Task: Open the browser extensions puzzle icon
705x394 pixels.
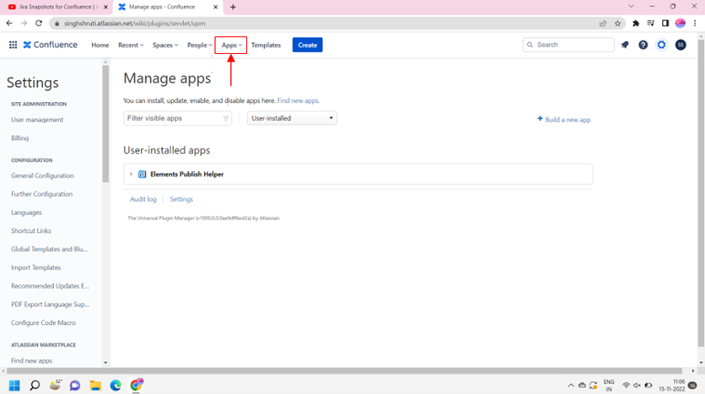Action: tap(636, 24)
